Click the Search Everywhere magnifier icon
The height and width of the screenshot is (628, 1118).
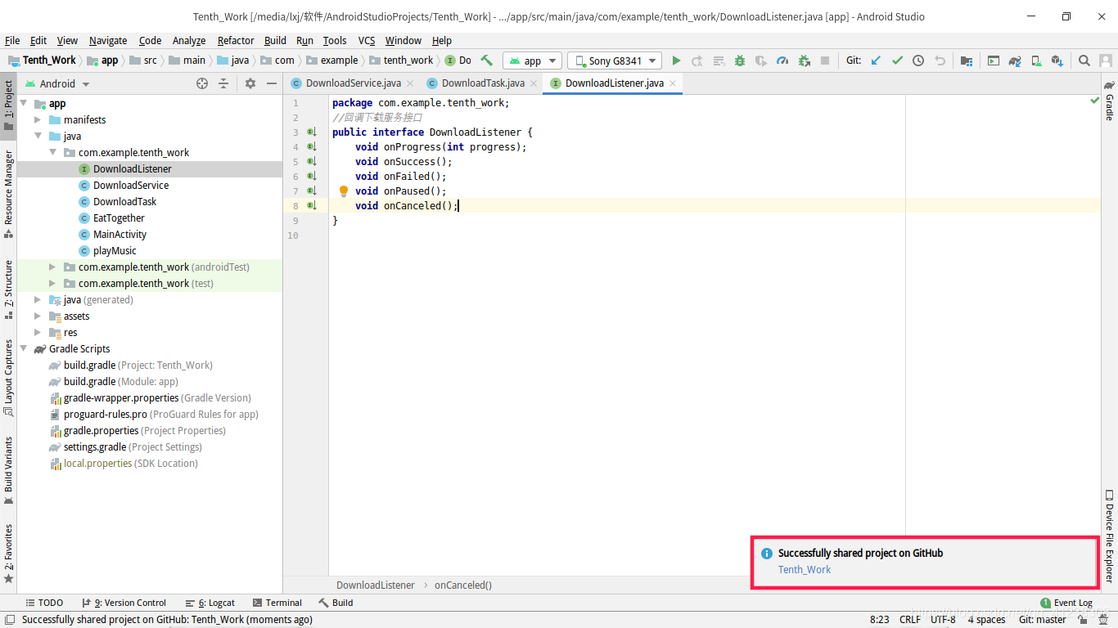1084,61
